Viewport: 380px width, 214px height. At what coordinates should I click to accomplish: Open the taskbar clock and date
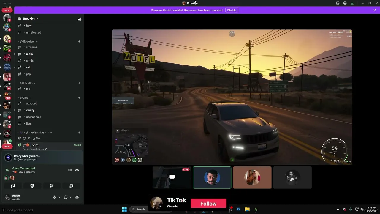[372, 209]
